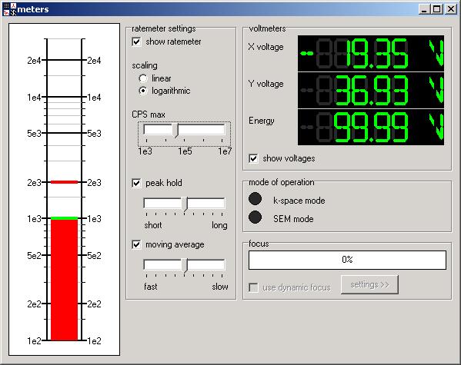The width and height of the screenshot is (461, 365).
Task: Click the meters app icon in title bar
Action: coord(9,8)
